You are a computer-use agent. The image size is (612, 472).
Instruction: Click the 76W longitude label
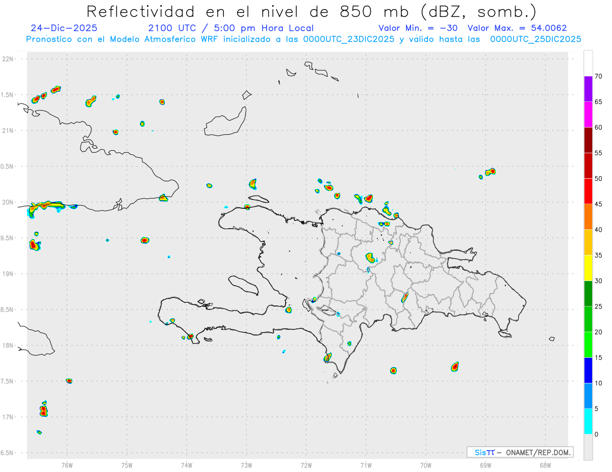coord(67,465)
